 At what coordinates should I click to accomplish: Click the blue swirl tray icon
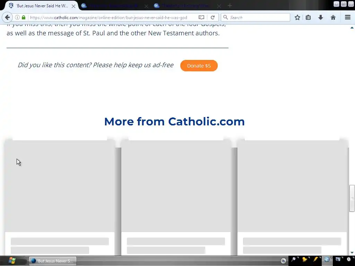327,259
